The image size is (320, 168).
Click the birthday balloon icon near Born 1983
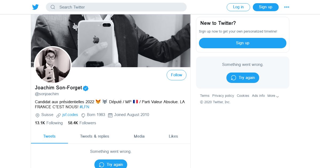tap(83, 115)
